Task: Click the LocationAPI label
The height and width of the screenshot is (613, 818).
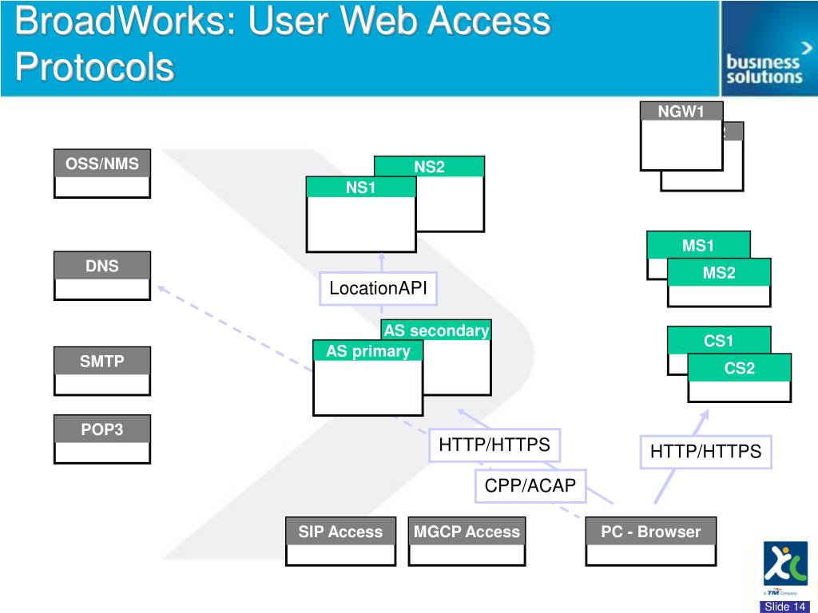Action: pos(378,288)
